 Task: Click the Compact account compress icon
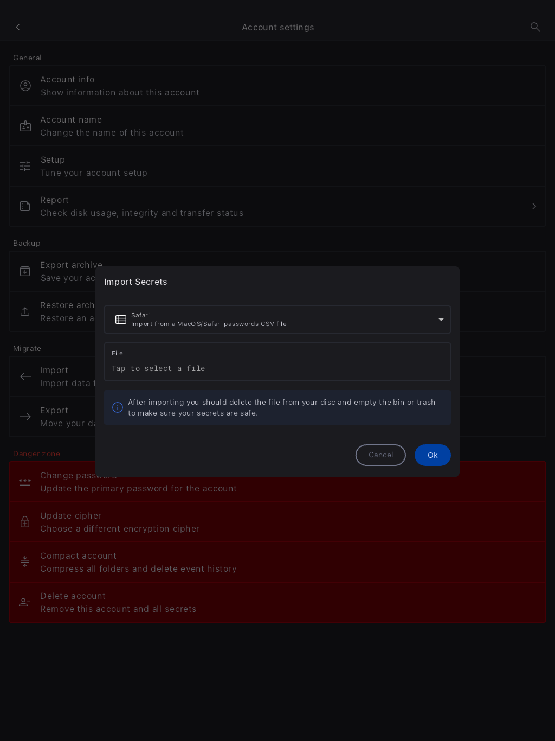(25, 562)
